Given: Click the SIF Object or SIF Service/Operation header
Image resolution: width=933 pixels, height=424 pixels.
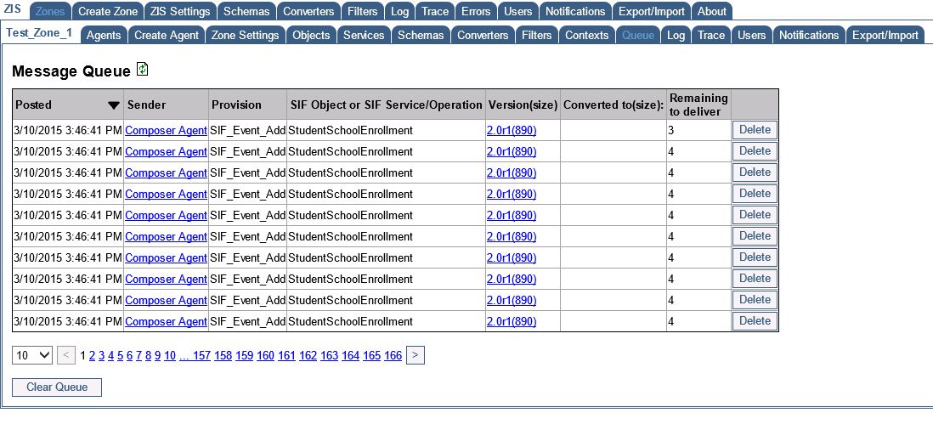Looking at the screenshot, I should (x=386, y=105).
